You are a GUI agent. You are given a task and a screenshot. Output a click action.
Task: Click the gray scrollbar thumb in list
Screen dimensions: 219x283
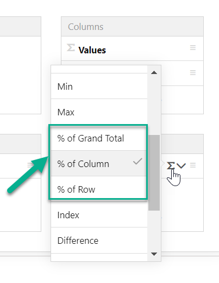pos(154,173)
